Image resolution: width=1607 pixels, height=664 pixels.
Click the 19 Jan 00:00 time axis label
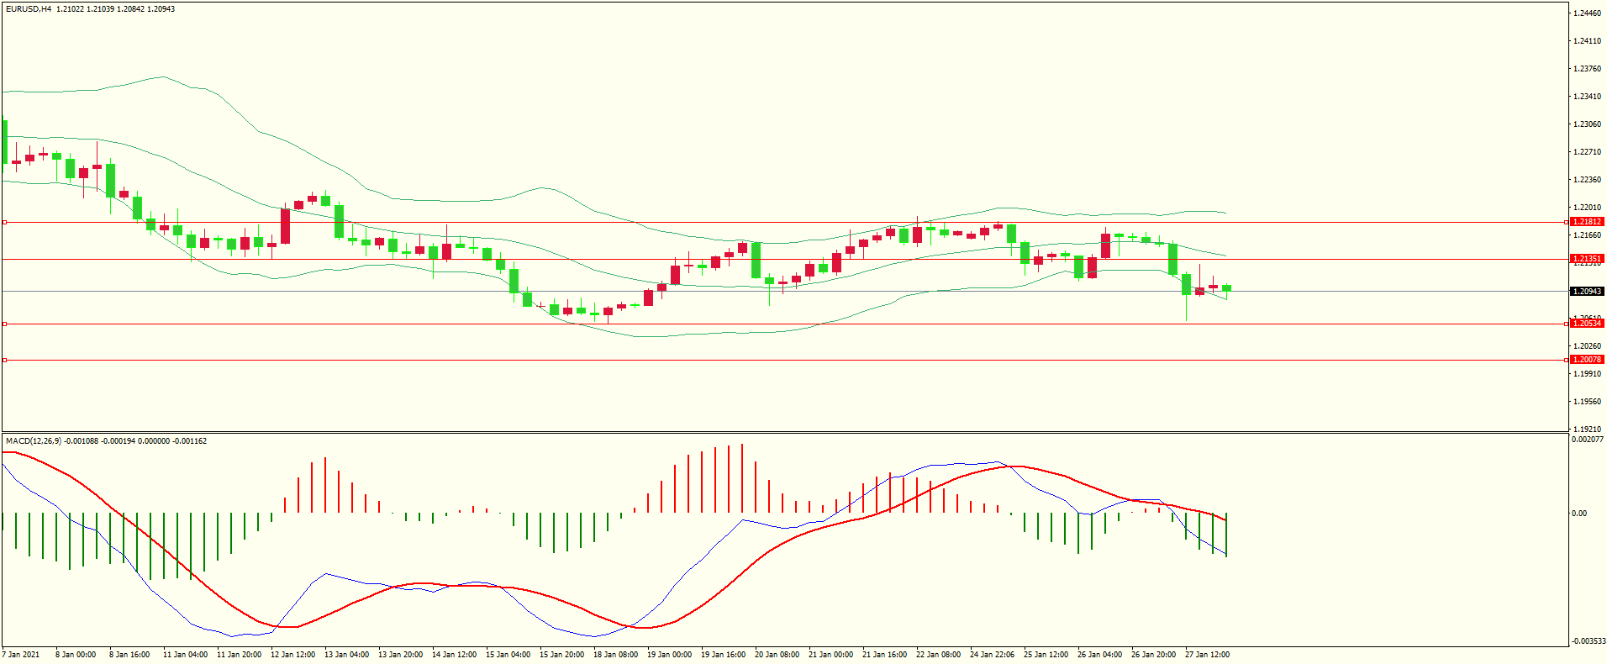[x=669, y=655]
